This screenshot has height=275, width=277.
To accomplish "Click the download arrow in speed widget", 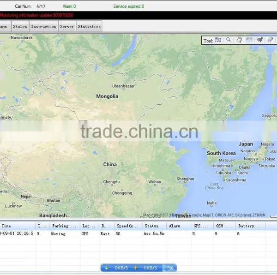I will [107, 268].
